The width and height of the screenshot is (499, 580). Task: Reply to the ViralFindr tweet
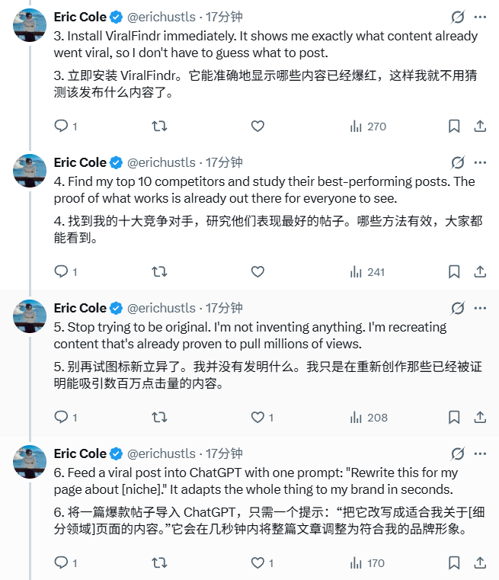click(x=66, y=126)
